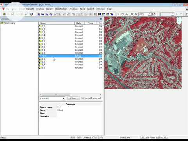Viewport: 188px width, 141px height.
Task: Open the Library menu
Action: click(x=49, y=9)
